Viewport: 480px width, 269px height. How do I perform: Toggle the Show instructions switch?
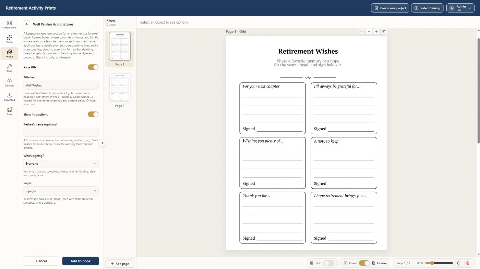pyautogui.click(x=93, y=114)
